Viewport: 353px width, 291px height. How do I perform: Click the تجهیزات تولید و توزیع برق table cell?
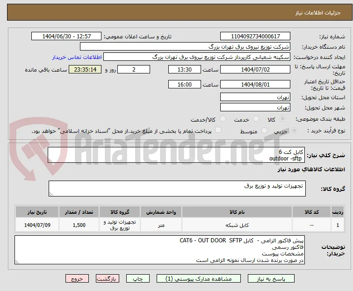click(x=120, y=225)
